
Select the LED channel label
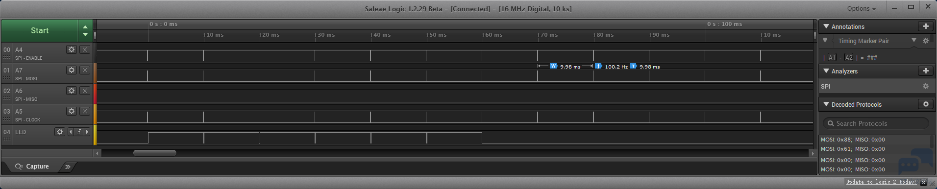click(x=21, y=132)
